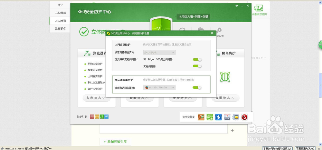Click the 隔离防护 barrier icon
Screen dimensions: 322x150
click(x=225, y=77)
